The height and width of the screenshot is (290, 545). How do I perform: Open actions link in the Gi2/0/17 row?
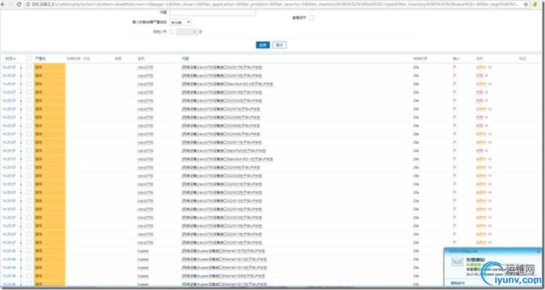[481, 67]
